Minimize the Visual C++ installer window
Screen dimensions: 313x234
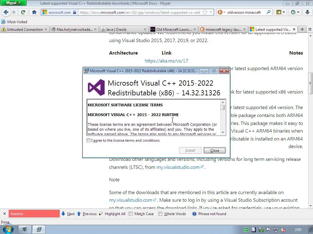(x=204, y=71)
